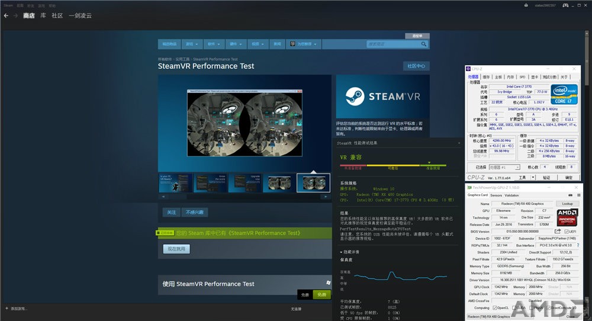
Task: Click the thumbnail strip horizontal scrollbar
Action: (x=243, y=197)
